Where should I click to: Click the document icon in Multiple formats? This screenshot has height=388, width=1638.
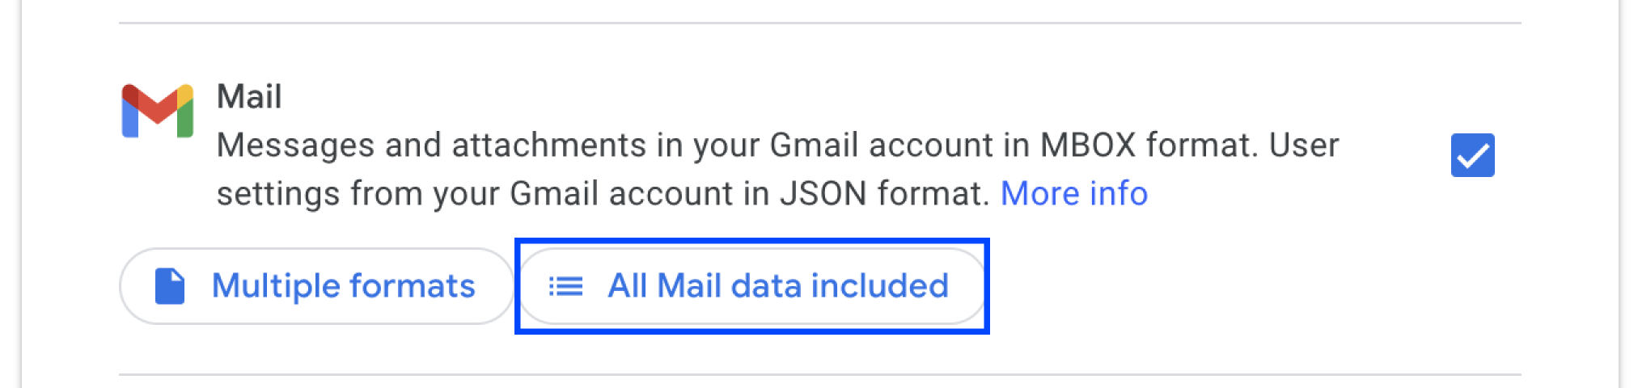(170, 286)
